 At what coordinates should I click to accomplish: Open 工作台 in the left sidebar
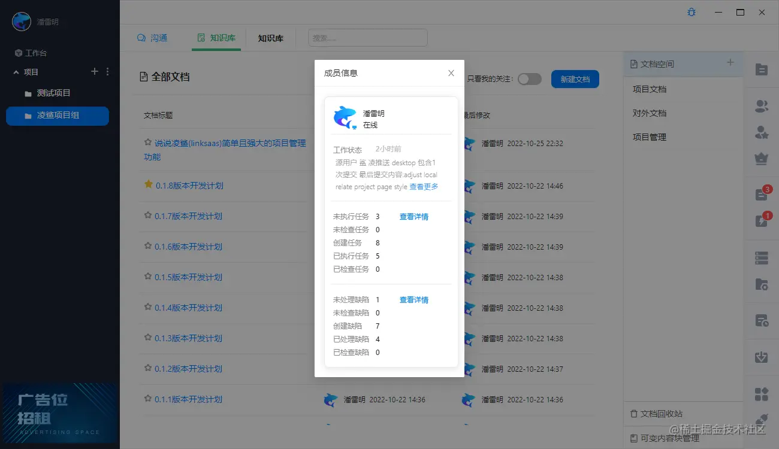coord(31,53)
